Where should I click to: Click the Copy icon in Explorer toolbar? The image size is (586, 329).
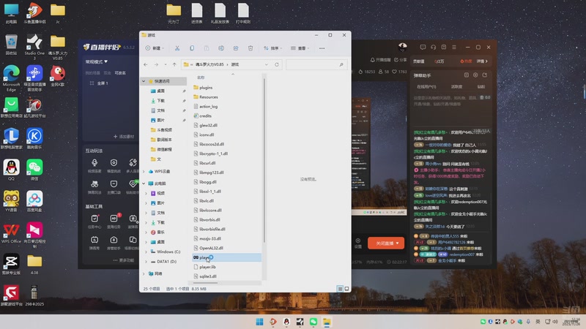(192, 48)
